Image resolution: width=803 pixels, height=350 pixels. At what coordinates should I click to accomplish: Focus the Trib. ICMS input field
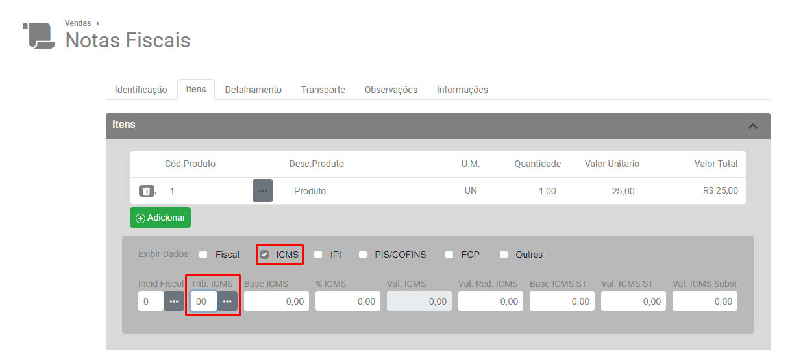[204, 301]
